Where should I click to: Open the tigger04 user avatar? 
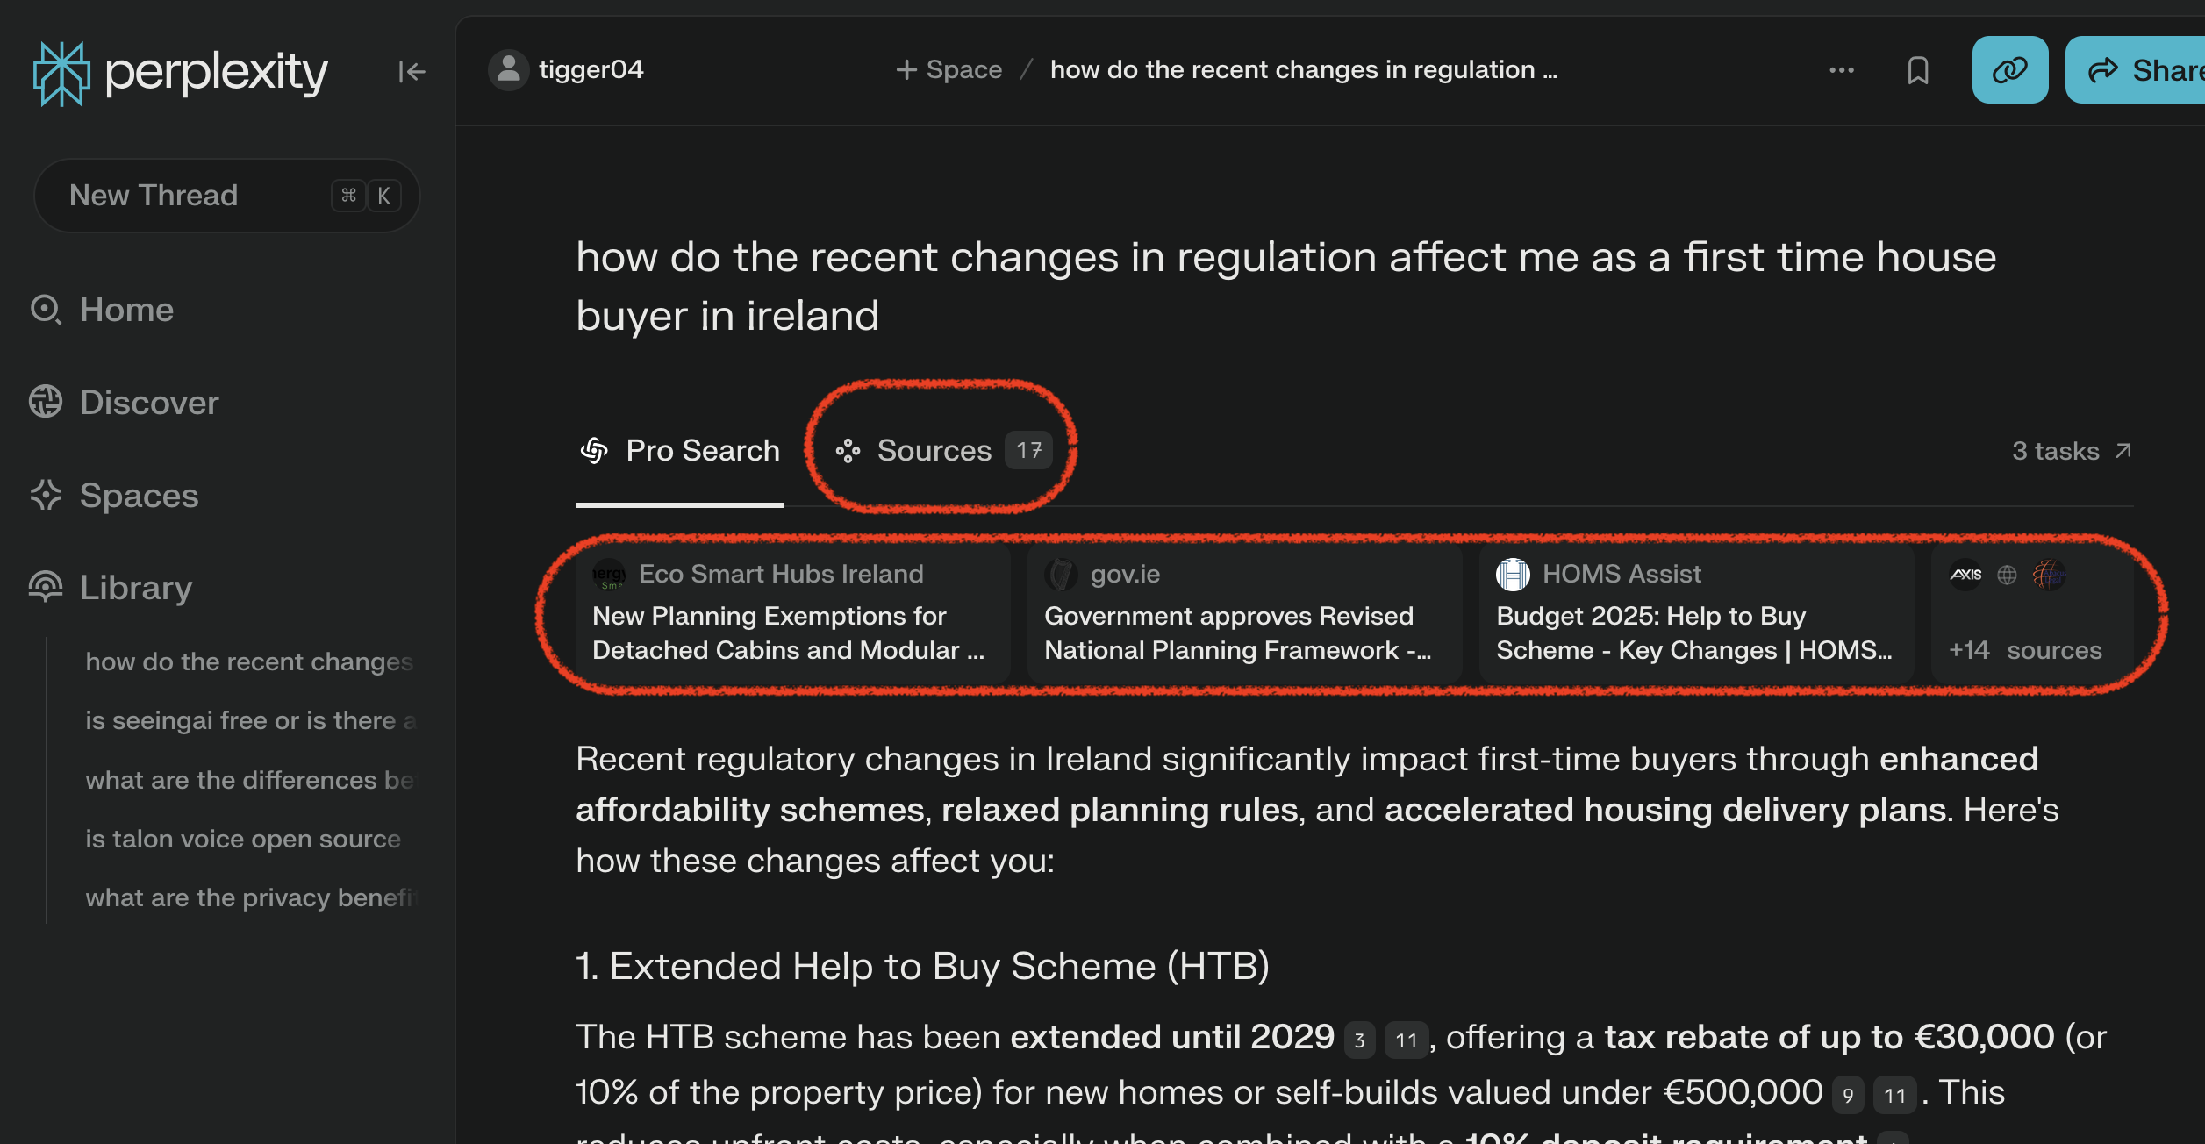(x=508, y=68)
